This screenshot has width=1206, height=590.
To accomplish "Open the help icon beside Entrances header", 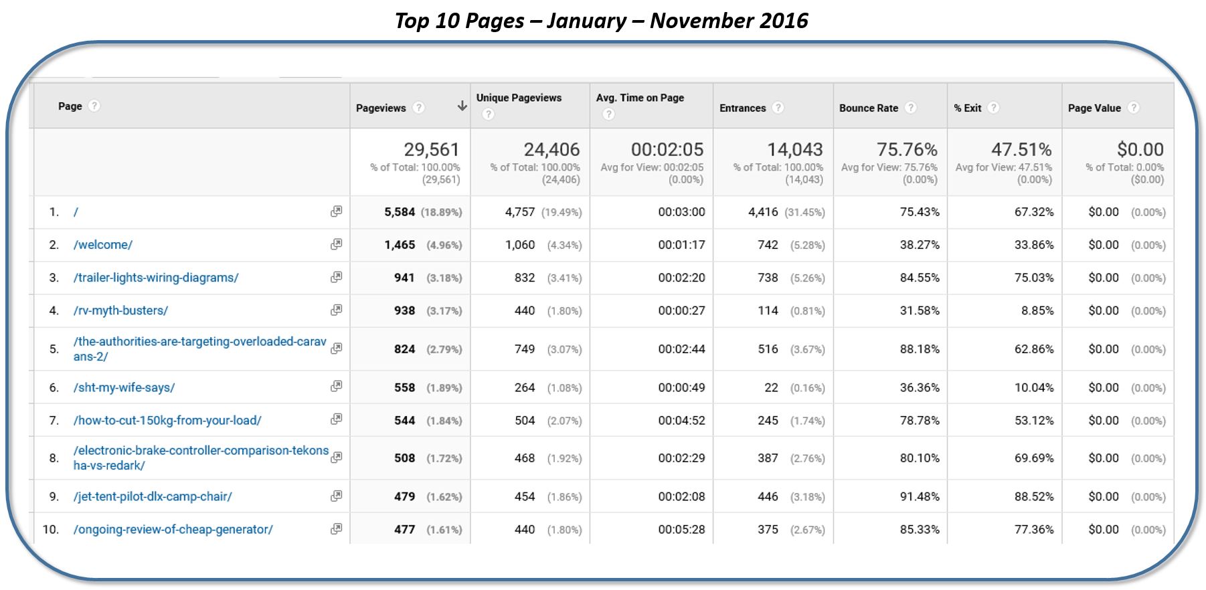I will pyautogui.click(x=778, y=108).
